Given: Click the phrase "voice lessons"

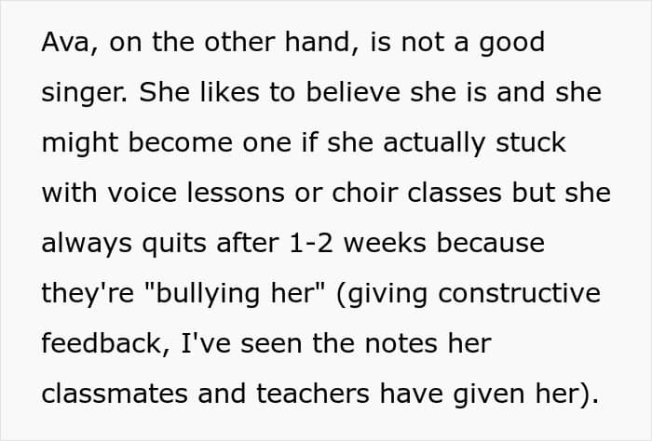Looking at the screenshot, I should click(x=196, y=193).
